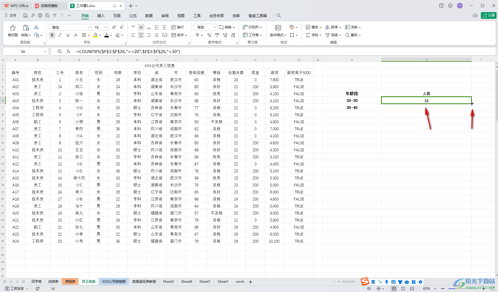This screenshot has height=292, width=498.
Task: Click the Find (查找) button
Action: (x=353, y=35)
